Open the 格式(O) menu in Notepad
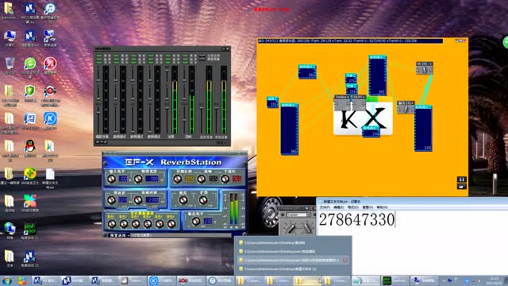The height and width of the screenshot is (286, 508). pos(353,207)
